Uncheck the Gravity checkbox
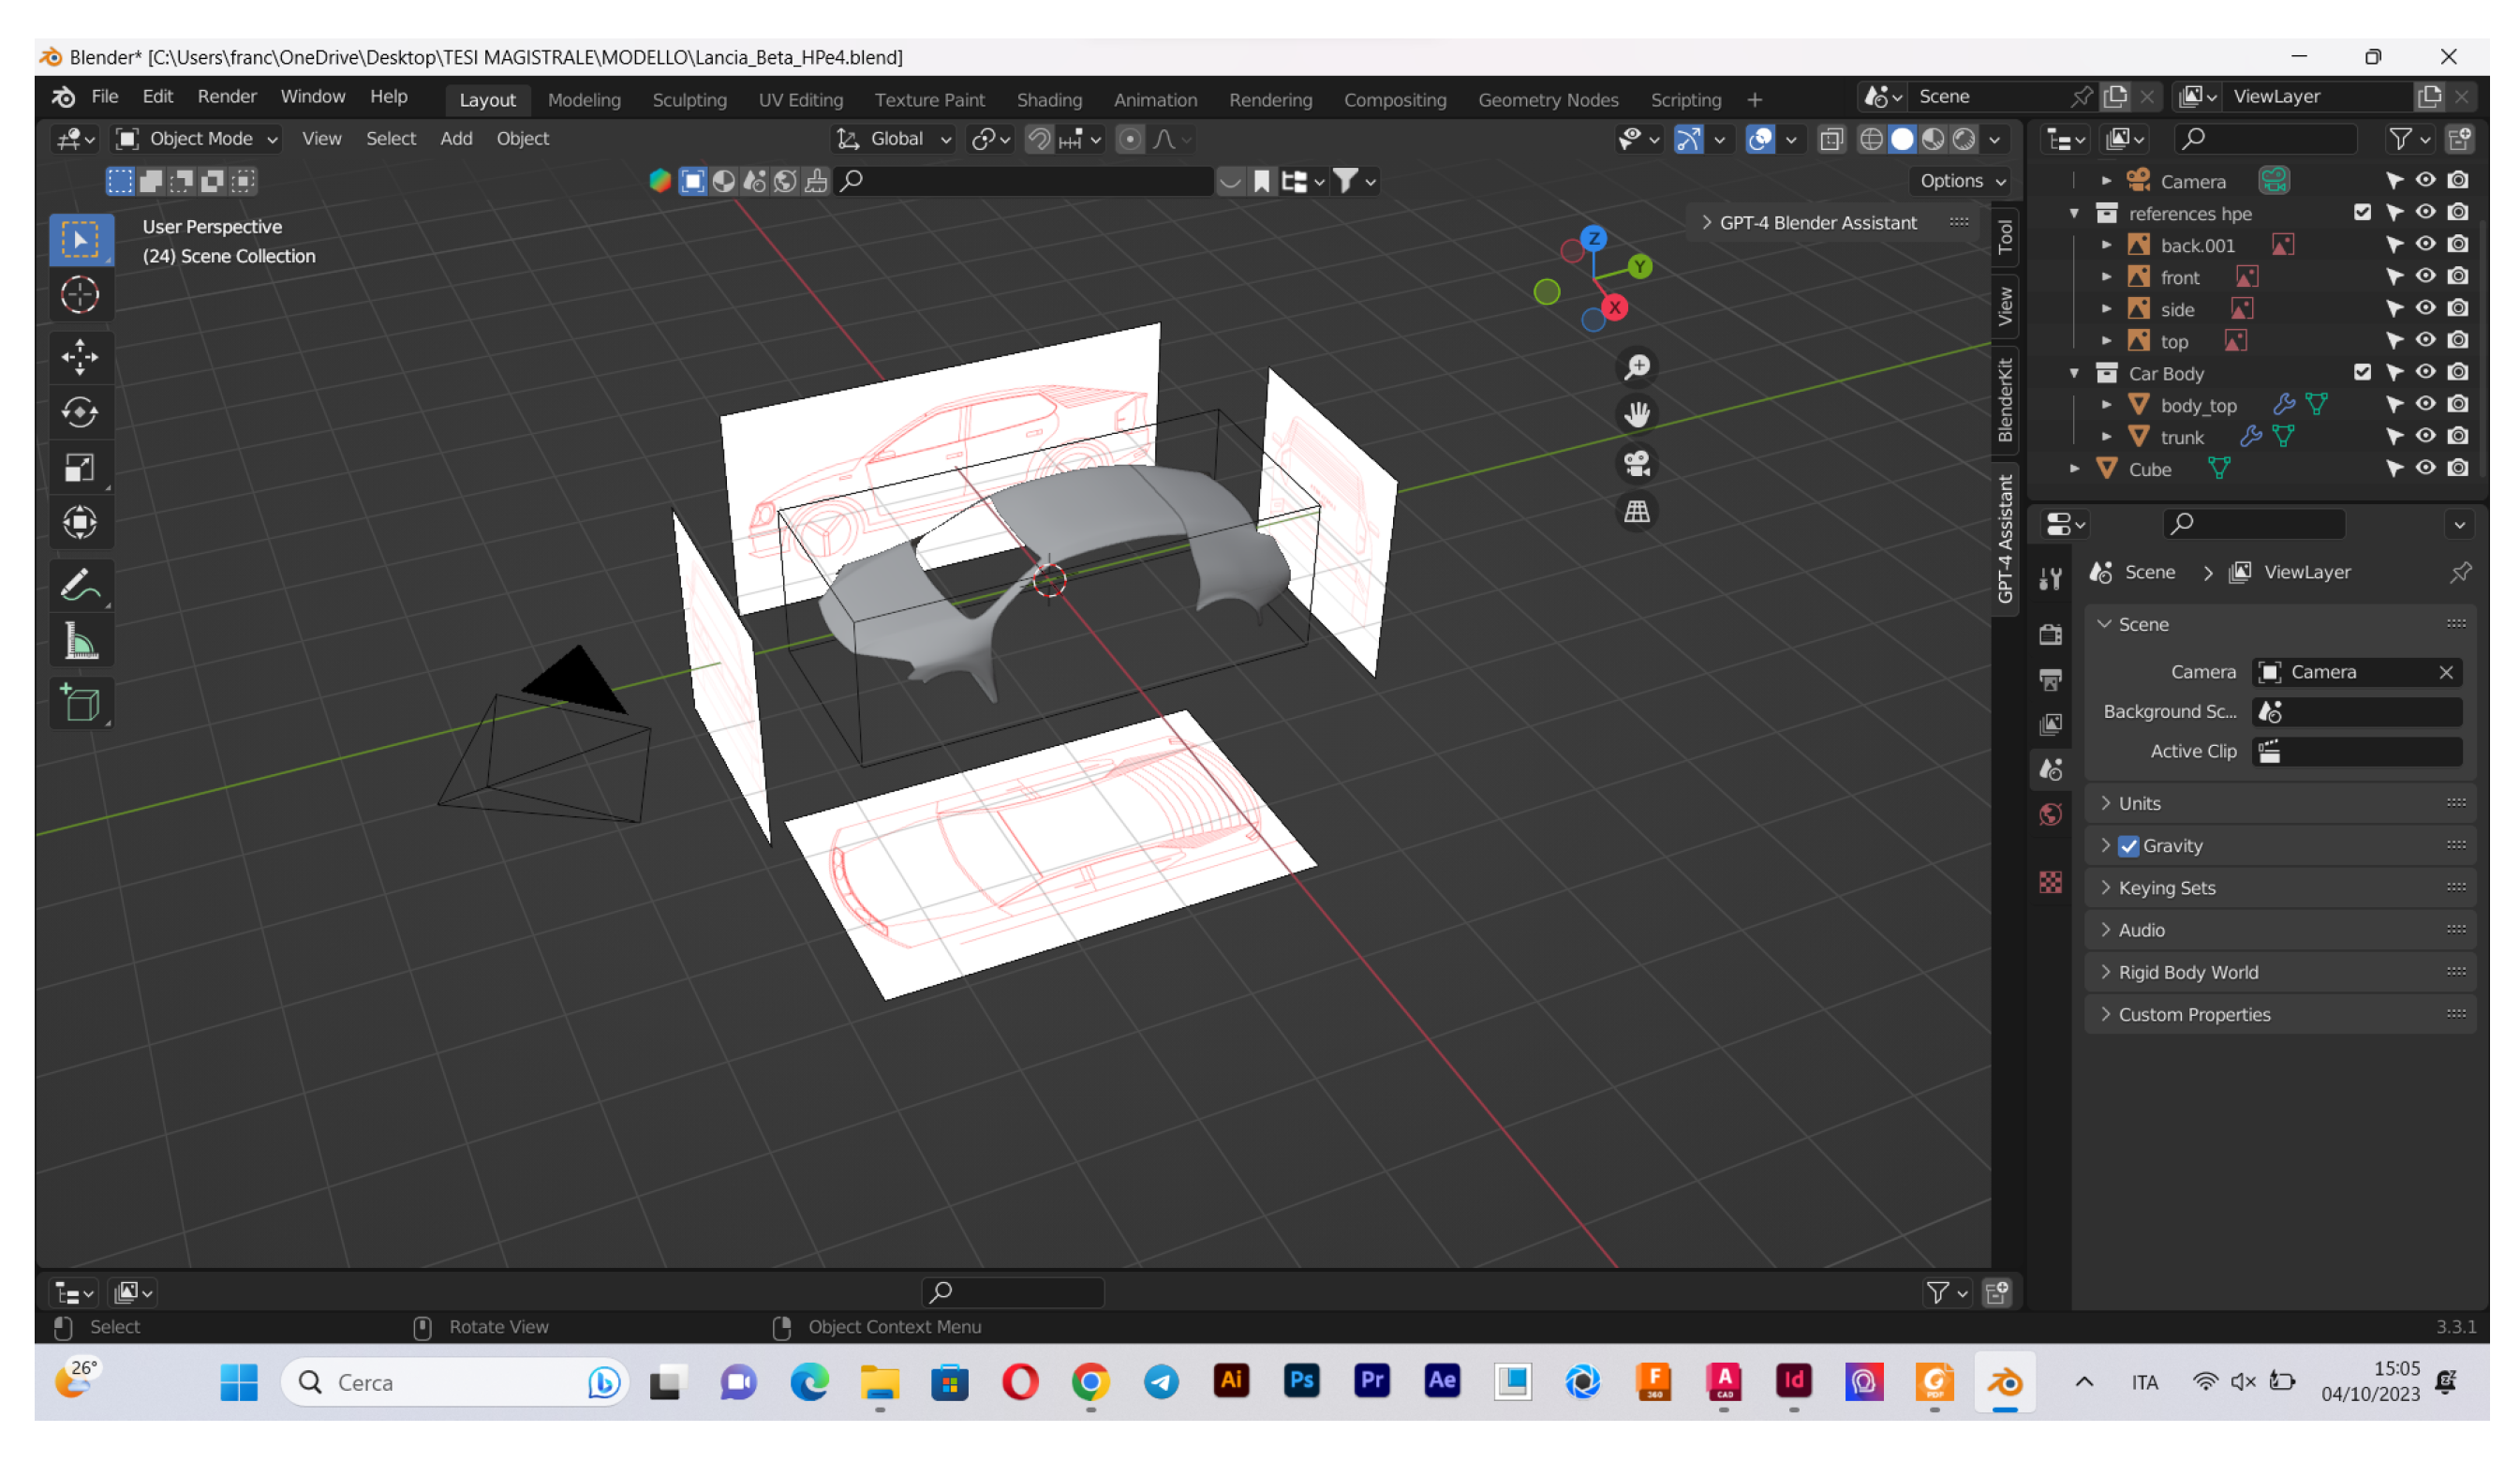This screenshot has height=1462, width=2520. (x=2128, y=845)
